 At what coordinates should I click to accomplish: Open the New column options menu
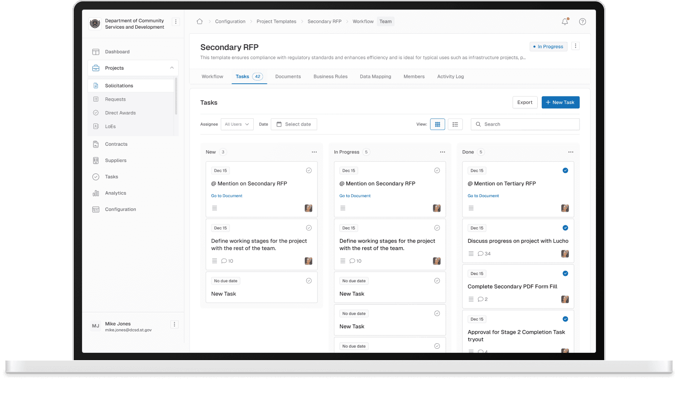click(x=314, y=152)
